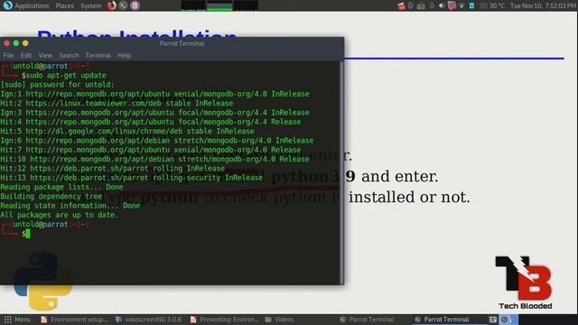Open Terminal menu in Parrot Terminal

tap(98, 55)
